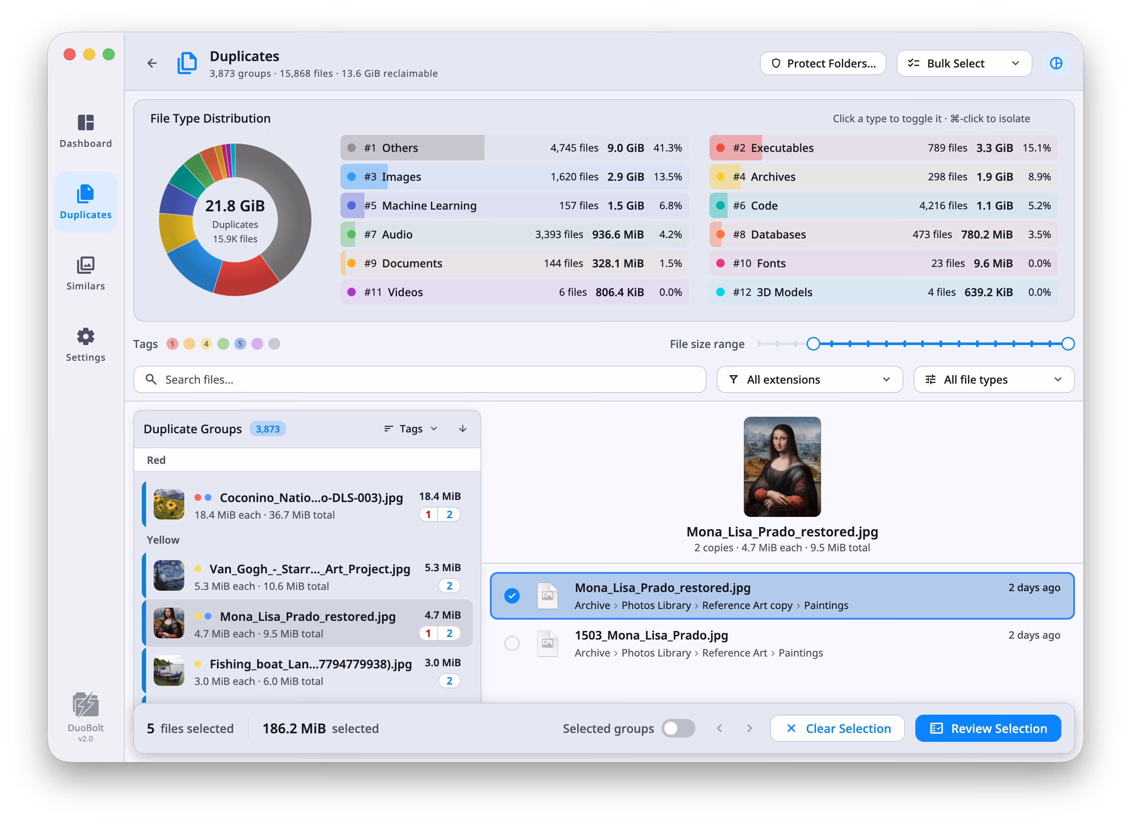Toggle the Archives file type row

tap(883, 177)
